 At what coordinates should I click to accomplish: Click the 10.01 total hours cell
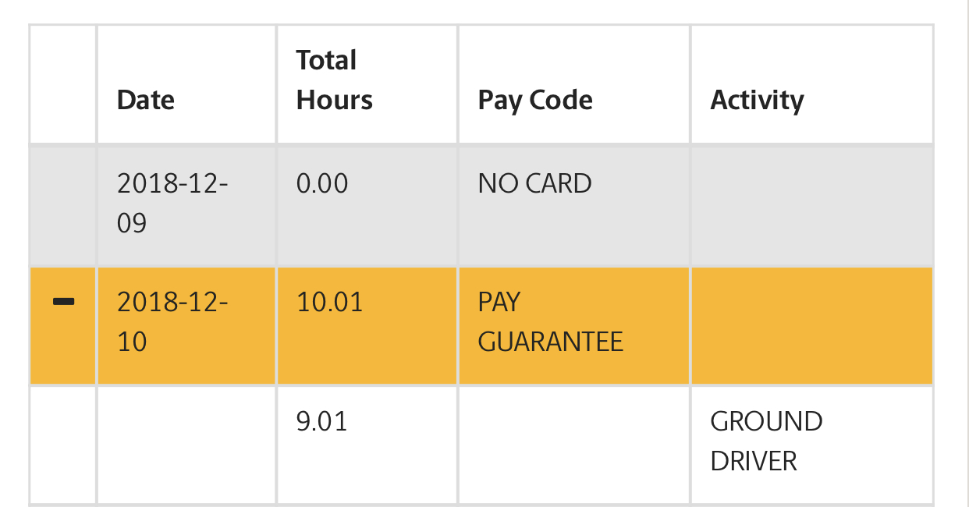(367, 326)
